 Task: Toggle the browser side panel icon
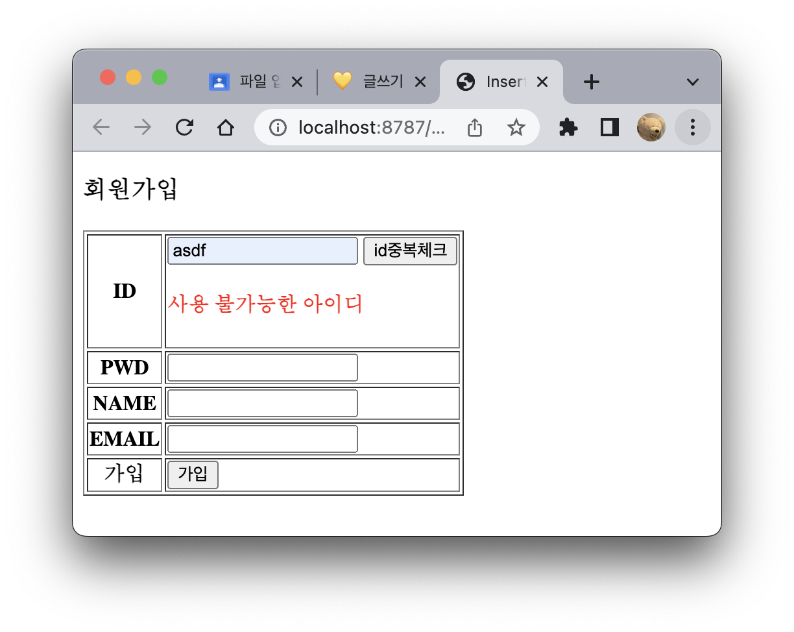pyautogui.click(x=610, y=127)
